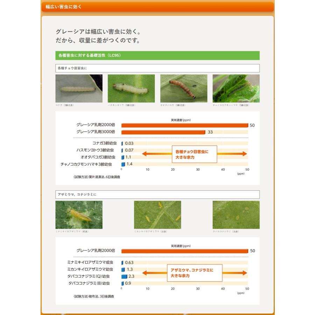Screen dimensions: 315x315
Task: Open the オオタバコガ larva photo
Action: pos(183,88)
